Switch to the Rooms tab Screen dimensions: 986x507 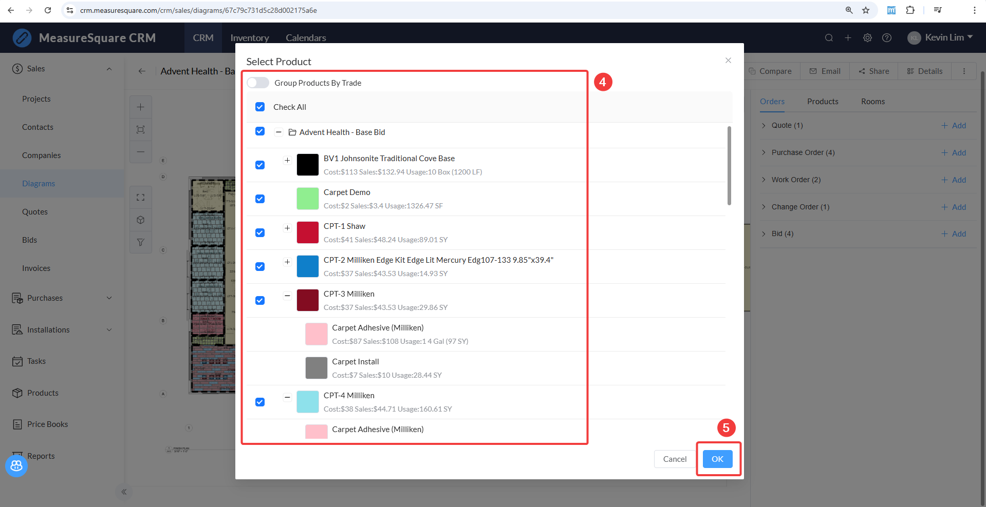(873, 102)
